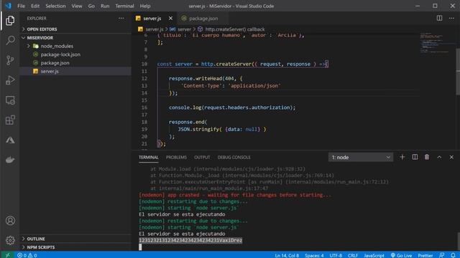Open the Docker view in activity bar
This screenshot has width=460, height=258.
point(10,160)
